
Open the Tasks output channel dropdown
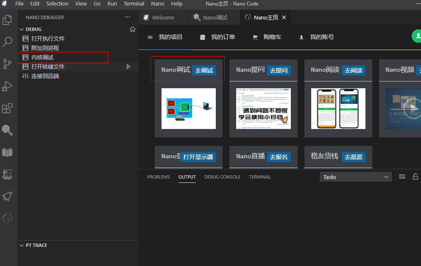tap(355, 177)
